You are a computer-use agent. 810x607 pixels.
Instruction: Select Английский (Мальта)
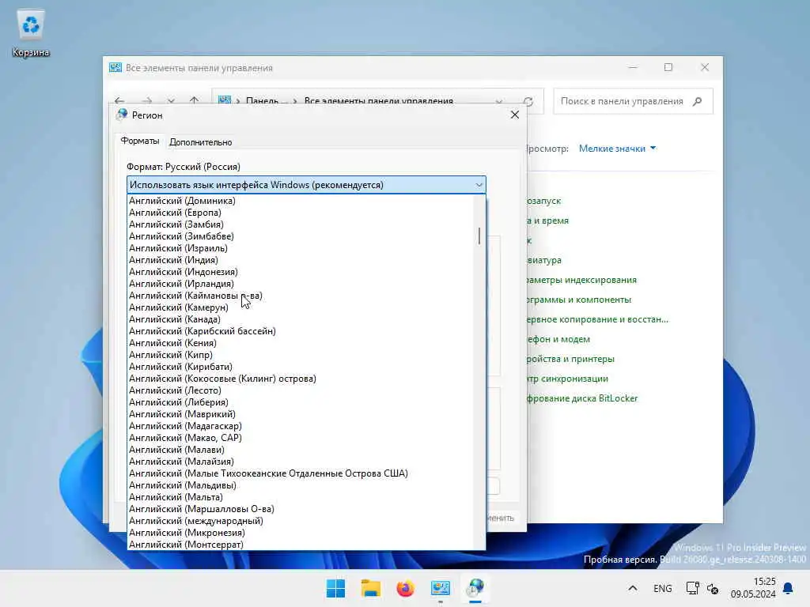click(300, 498)
